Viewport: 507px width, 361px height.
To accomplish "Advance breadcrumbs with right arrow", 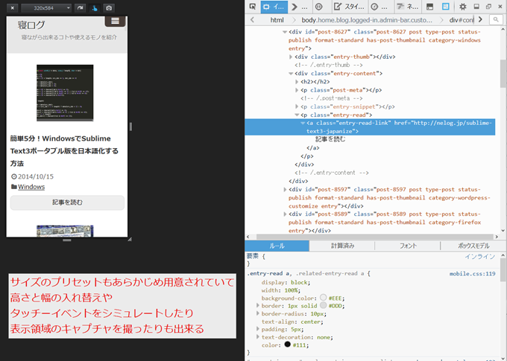I will [x=480, y=19].
